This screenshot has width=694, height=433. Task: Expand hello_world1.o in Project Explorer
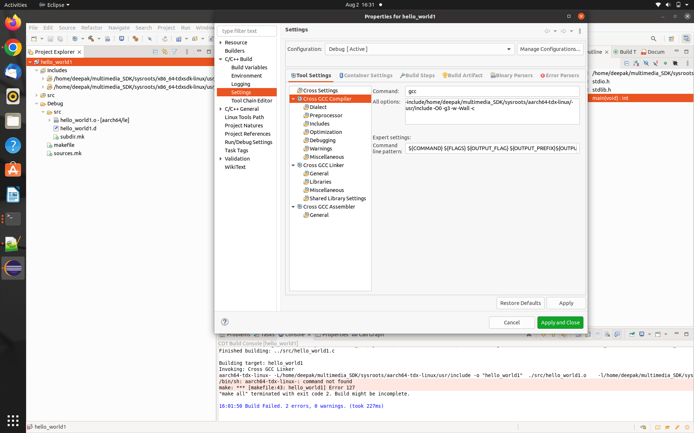tap(50, 120)
